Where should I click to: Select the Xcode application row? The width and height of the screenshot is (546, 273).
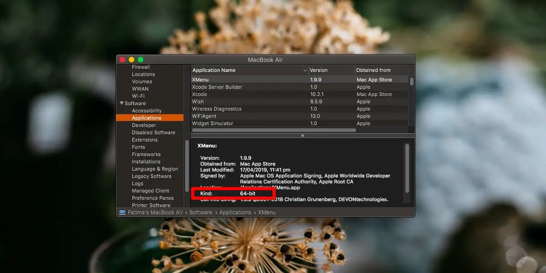[299, 94]
